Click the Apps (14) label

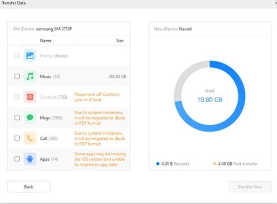pyautogui.click(x=49, y=159)
